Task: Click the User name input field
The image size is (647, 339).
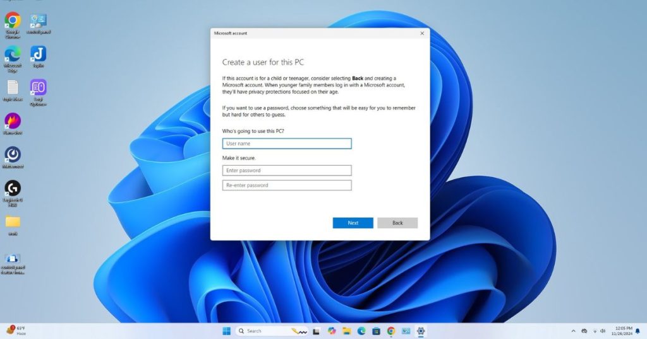Action: [x=286, y=144]
